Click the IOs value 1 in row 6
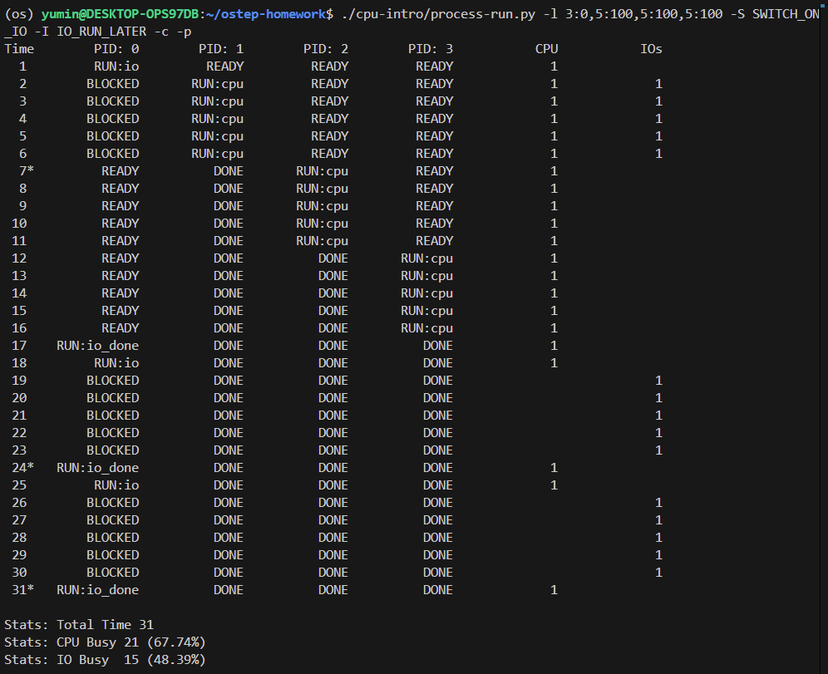828x674 pixels. (x=658, y=154)
